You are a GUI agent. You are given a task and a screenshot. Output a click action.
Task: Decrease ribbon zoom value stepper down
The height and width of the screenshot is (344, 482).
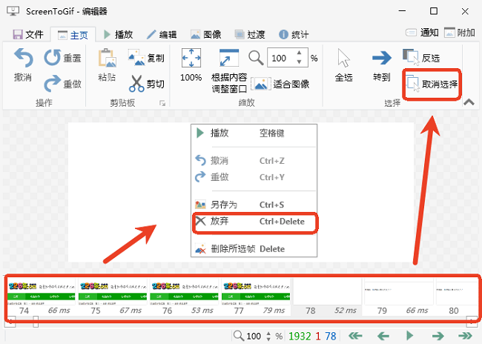[299, 62]
